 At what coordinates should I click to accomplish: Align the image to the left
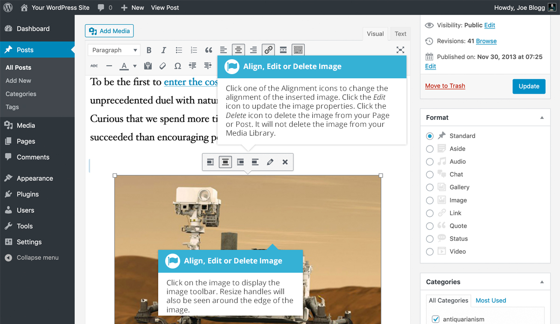point(210,162)
